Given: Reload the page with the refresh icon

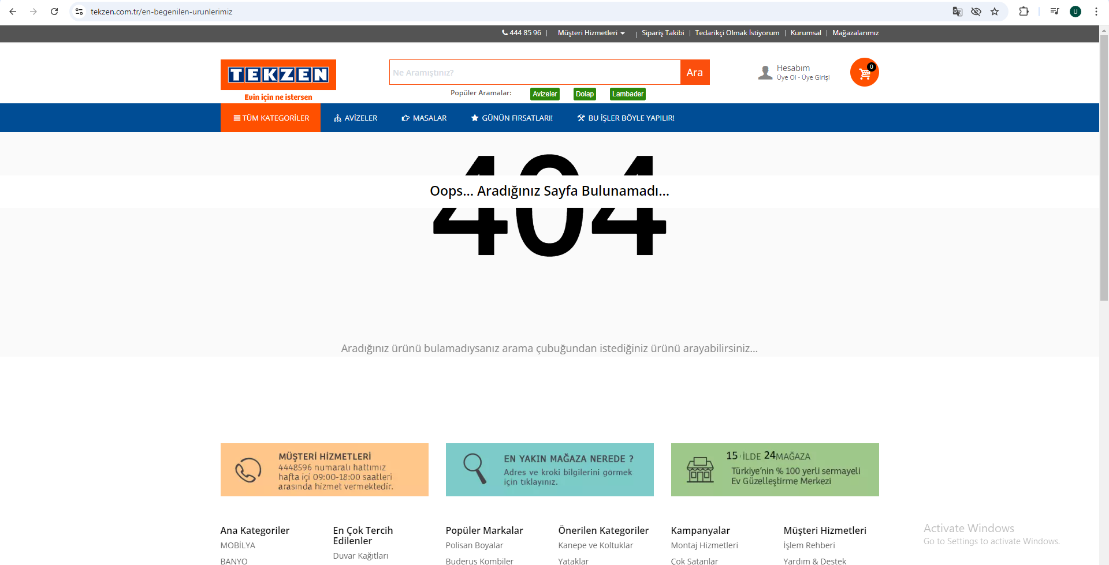Looking at the screenshot, I should 54,12.
